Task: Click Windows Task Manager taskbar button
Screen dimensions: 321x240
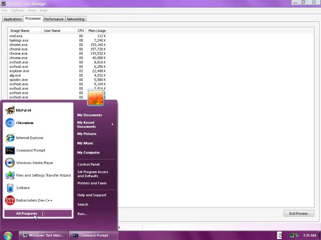Action: pyautogui.click(x=43, y=236)
